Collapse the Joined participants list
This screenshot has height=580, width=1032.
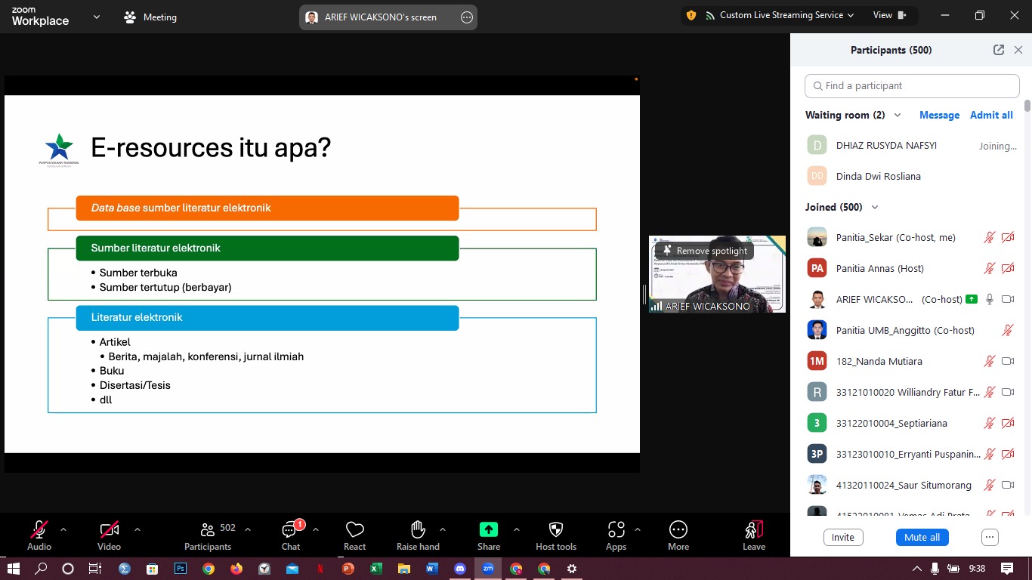pyautogui.click(x=875, y=208)
